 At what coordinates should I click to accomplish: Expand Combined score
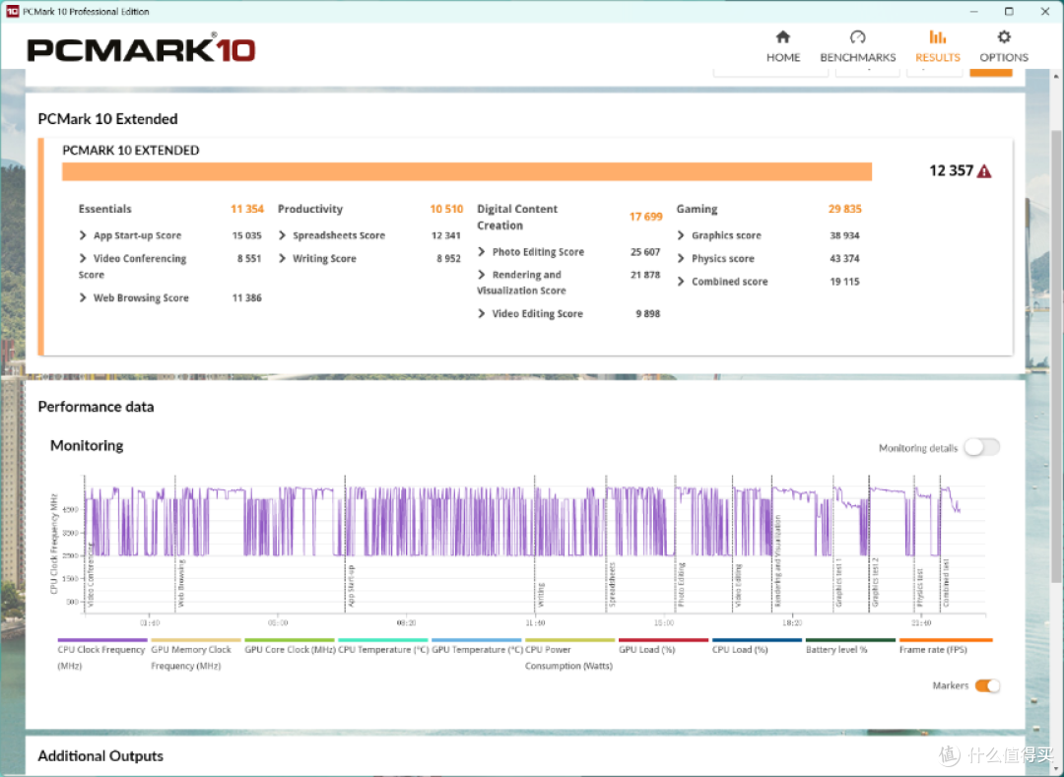(x=682, y=282)
